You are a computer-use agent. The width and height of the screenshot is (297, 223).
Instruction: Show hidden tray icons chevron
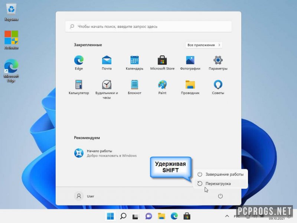pos(227,216)
